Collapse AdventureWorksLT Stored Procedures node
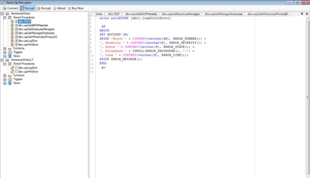Image resolution: width=310 pixels, height=178 pixels. (5, 64)
